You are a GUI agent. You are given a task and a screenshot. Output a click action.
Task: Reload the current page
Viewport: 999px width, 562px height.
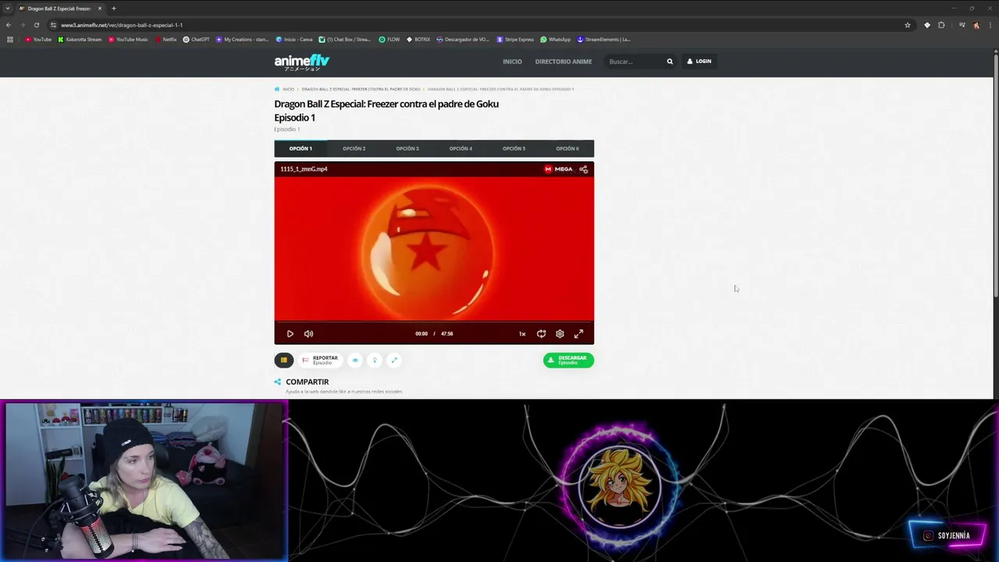(37, 25)
